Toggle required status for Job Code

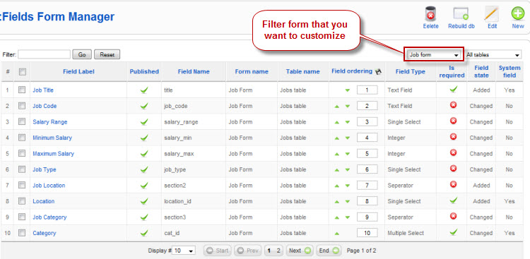[454, 105]
